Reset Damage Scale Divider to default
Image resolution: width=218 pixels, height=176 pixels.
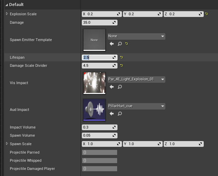(x=121, y=65)
